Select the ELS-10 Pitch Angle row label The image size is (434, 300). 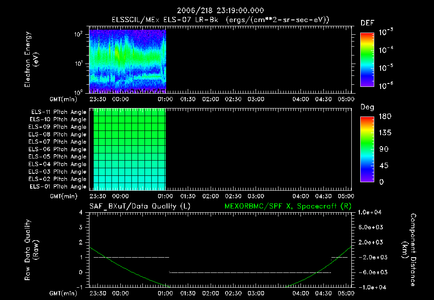pyautogui.click(x=58, y=119)
